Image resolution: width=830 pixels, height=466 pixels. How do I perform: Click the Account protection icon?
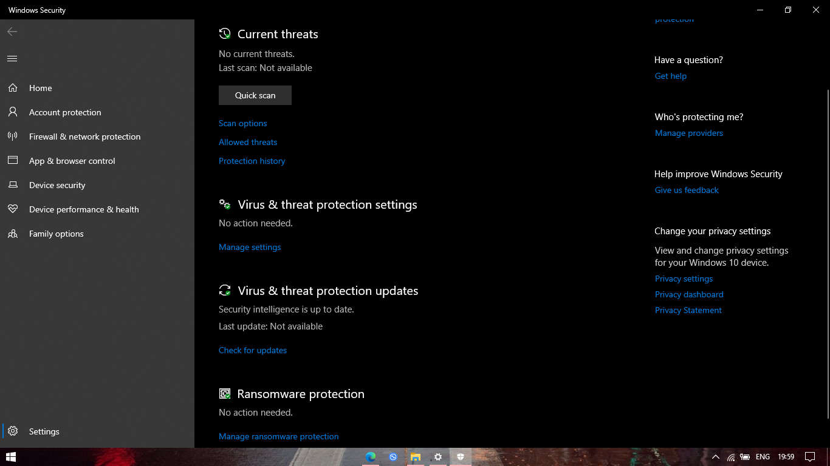(13, 112)
